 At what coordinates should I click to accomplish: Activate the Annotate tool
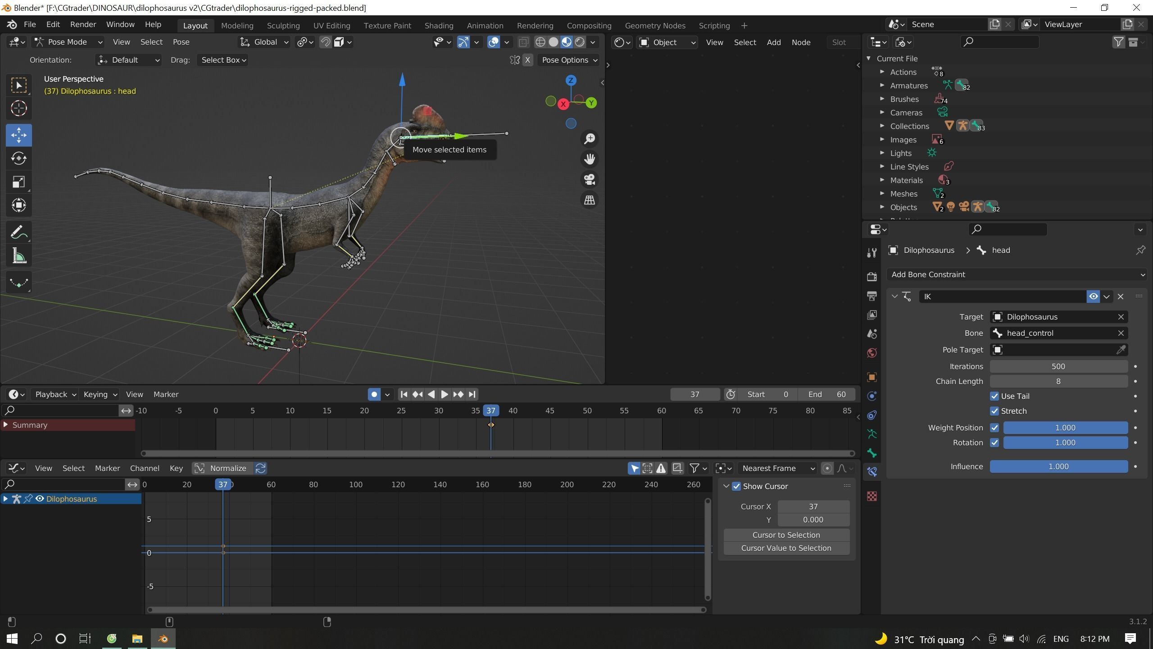pos(18,233)
